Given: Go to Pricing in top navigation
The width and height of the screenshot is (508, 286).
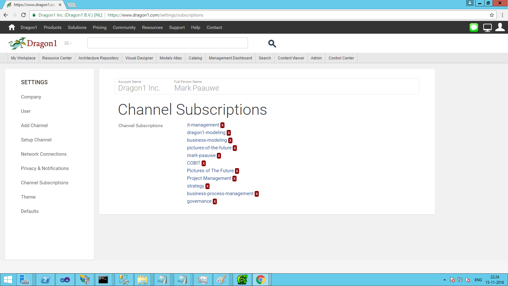Looking at the screenshot, I should pyautogui.click(x=100, y=27).
